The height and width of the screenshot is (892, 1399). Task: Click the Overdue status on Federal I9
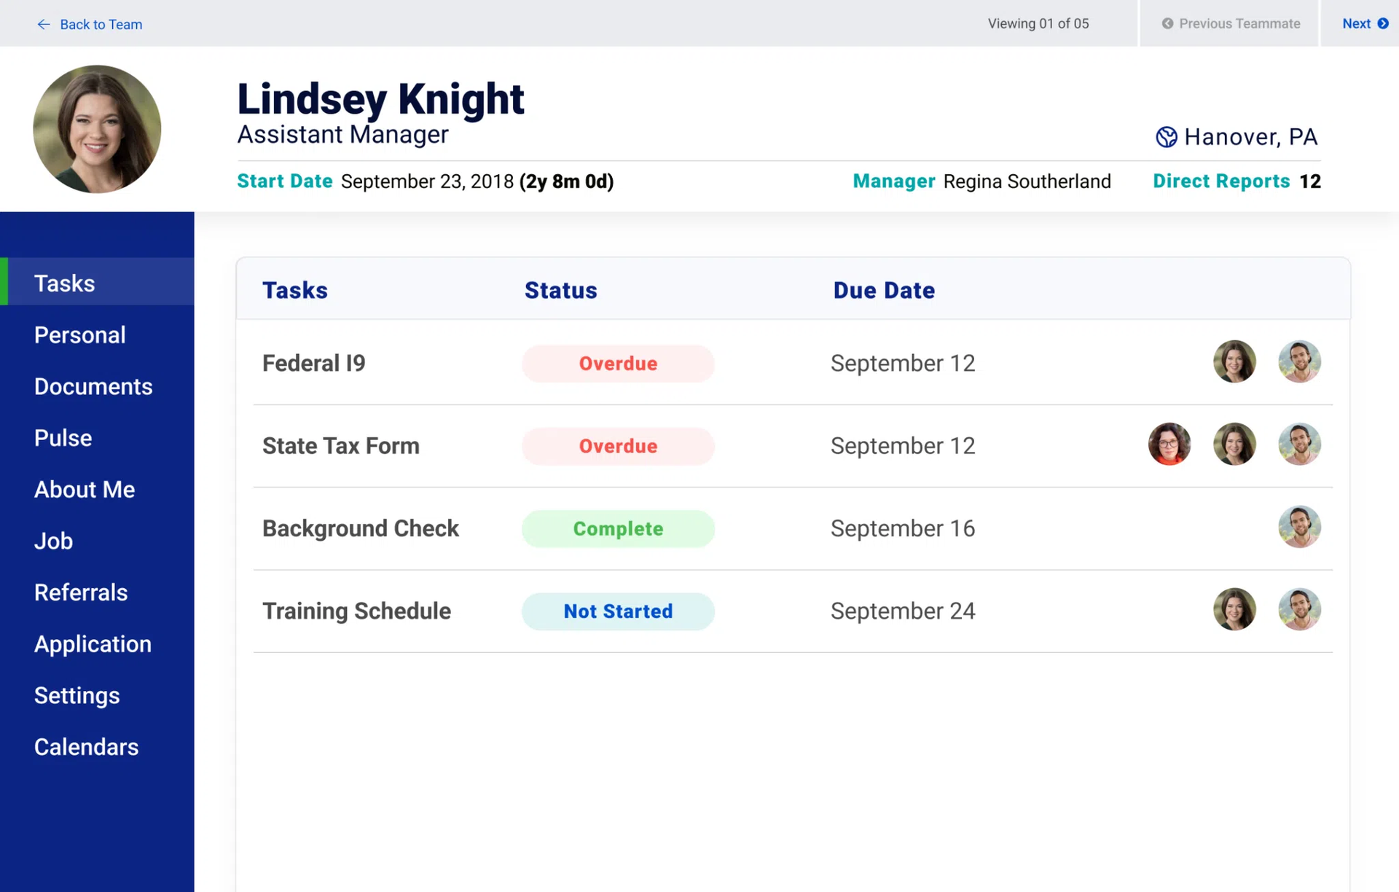pyautogui.click(x=618, y=364)
